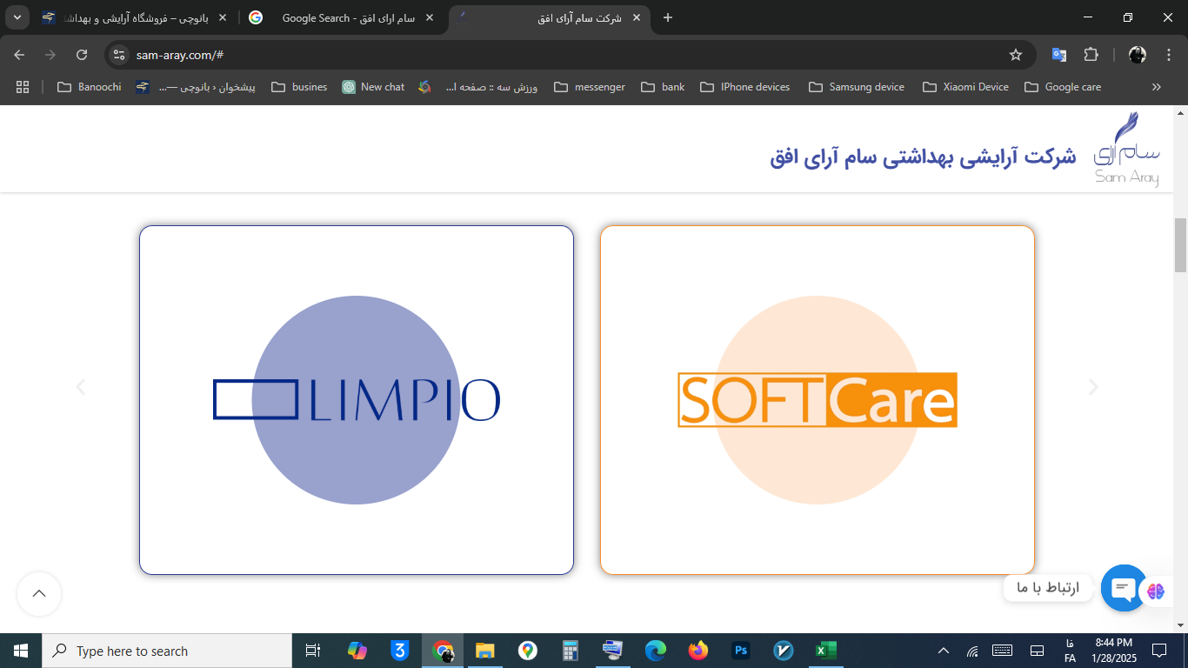This screenshot has width=1188, height=668.
Task: Click the browser back arrow
Action: (19, 55)
